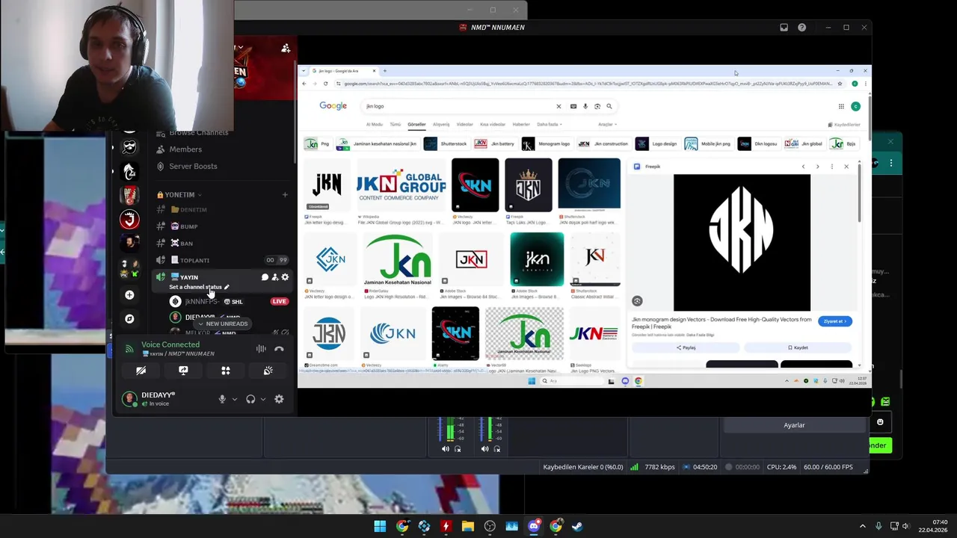Viewport: 957px width, 538px height.
Task: Add a channel to YONETIM category
Action: pyautogui.click(x=285, y=195)
